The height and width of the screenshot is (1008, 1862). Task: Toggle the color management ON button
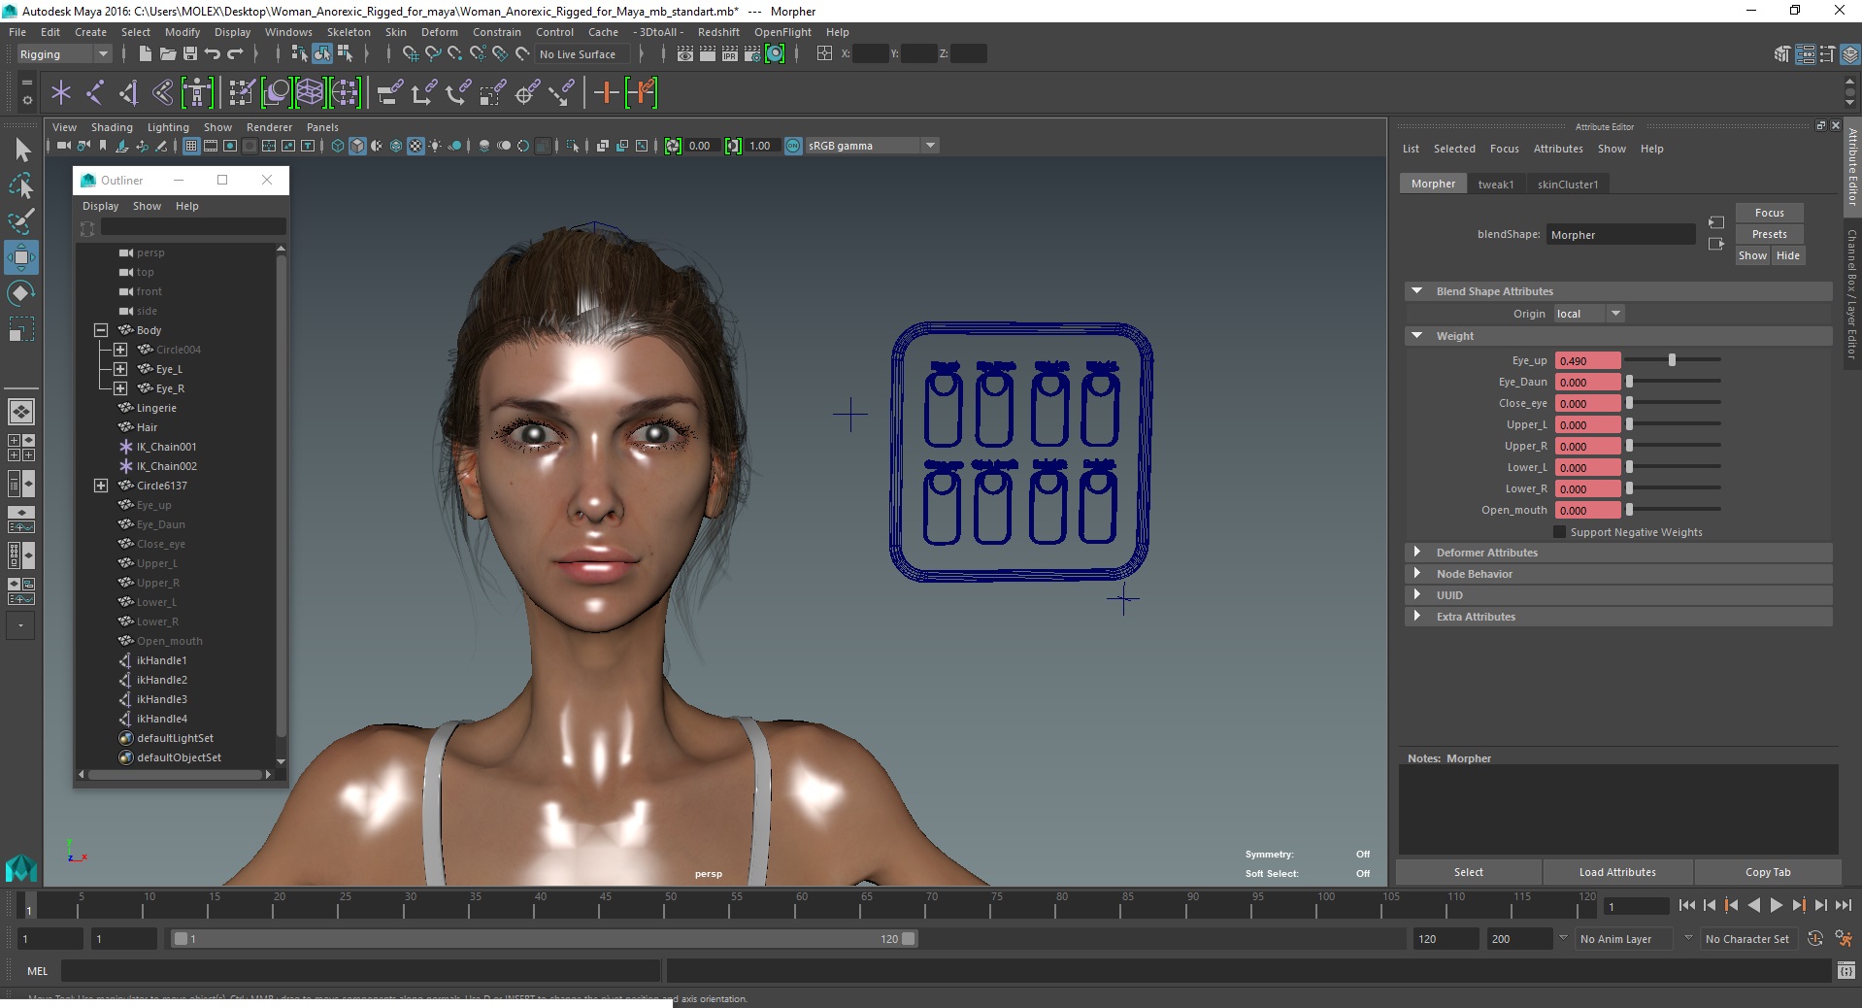(x=793, y=146)
